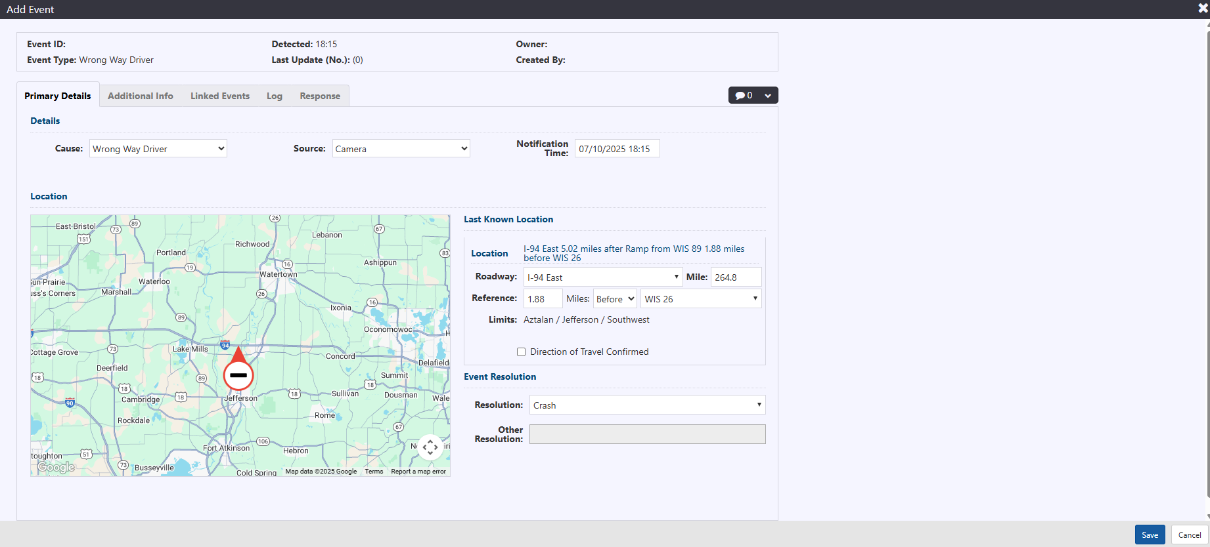The image size is (1210, 547).
Task: Open the Resolution dropdown showing Crash
Action: [647, 405]
